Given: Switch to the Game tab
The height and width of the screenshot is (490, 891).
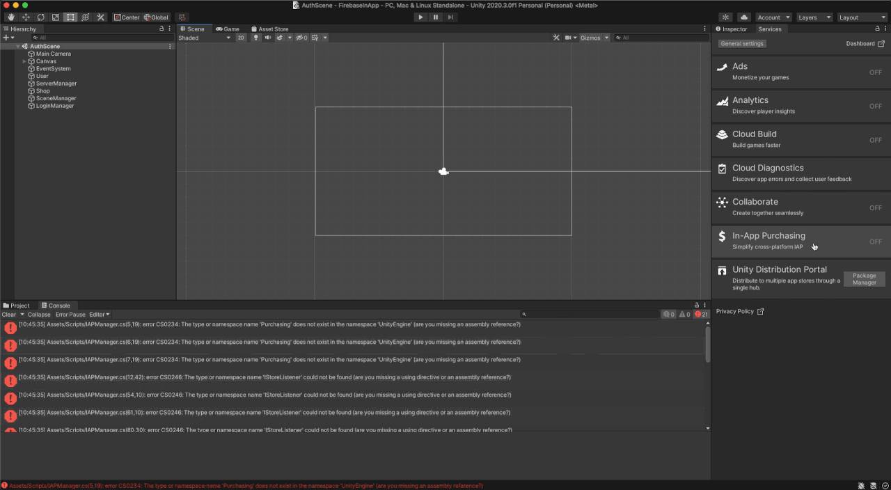Looking at the screenshot, I should point(228,29).
